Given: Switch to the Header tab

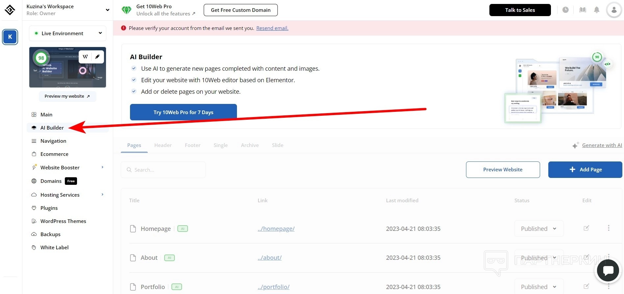Looking at the screenshot, I should click(x=163, y=145).
